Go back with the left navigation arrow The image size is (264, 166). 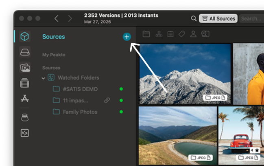click(57, 18)
